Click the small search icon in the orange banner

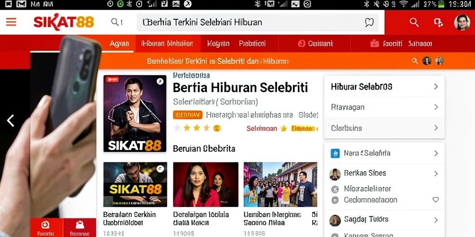(x=414, y=61)
